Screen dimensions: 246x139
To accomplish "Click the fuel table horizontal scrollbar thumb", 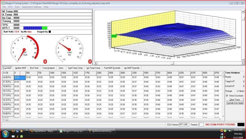I will (7, 120).
